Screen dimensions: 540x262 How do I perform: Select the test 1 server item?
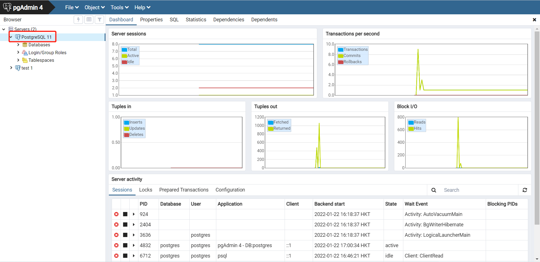coord(27,68)
